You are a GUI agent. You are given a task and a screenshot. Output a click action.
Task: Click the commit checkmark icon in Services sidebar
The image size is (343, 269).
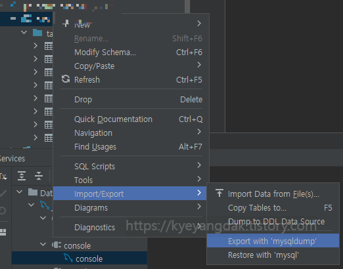3,193
